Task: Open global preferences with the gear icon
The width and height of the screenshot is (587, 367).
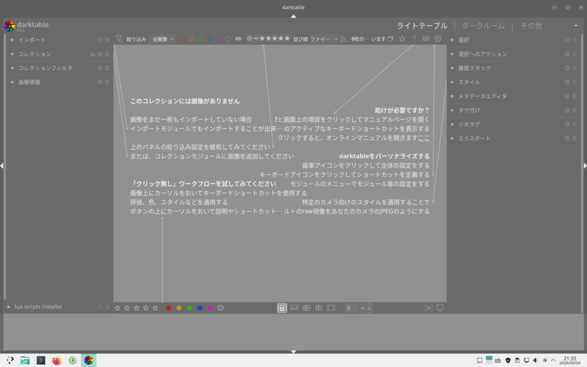Action: pyautogui.click(x=438, y=39)
